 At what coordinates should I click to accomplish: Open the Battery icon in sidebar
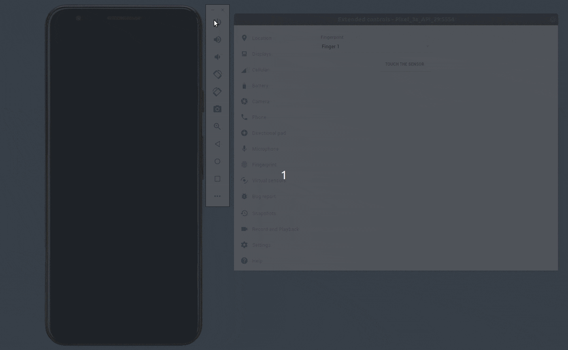point(244,85)
